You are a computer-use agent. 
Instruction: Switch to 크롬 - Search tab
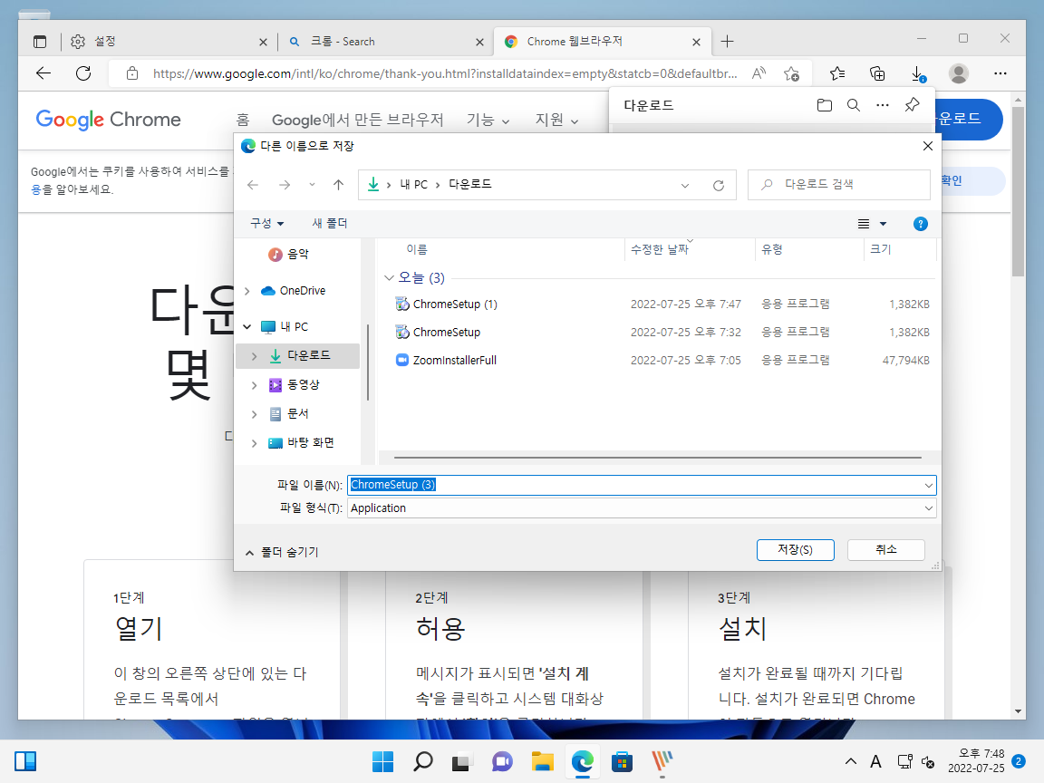coord(385,42)
